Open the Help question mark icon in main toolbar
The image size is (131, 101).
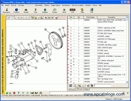click(82, 11)
